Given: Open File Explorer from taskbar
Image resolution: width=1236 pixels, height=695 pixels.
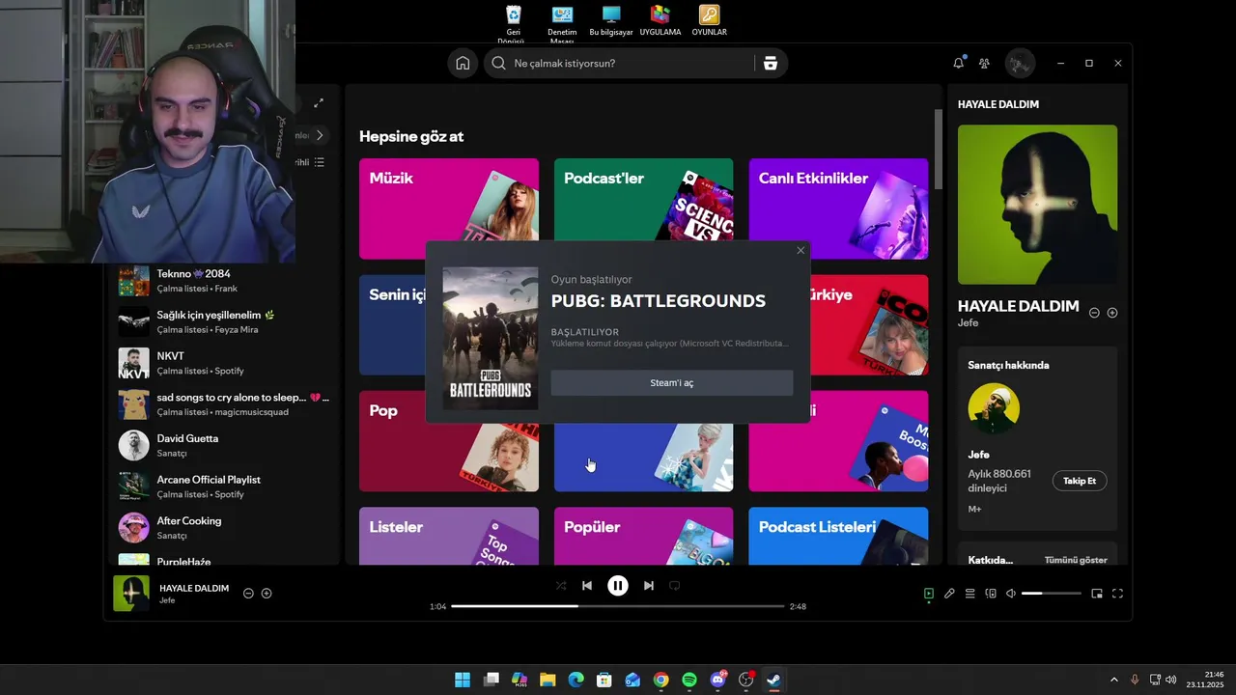Looking at the screenshot, I should pos(548,680).
